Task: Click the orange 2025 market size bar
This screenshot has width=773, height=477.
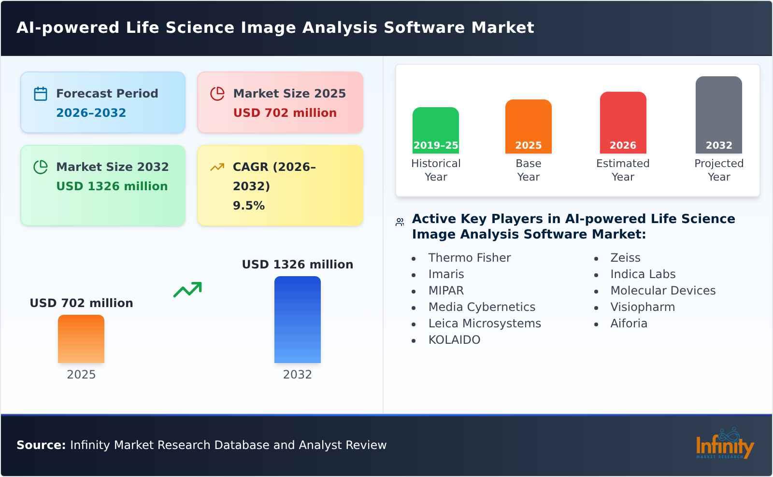Action: pos(81,339)
